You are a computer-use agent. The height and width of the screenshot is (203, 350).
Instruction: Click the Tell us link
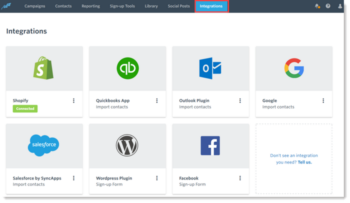(304, 162)
